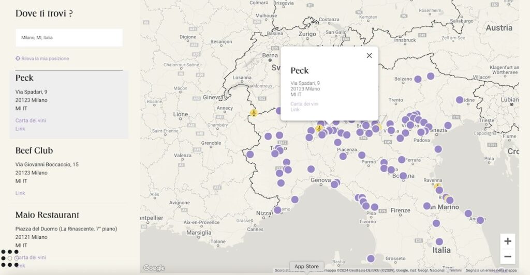Open Peck's 'Link' in sidebar list
The width and height of the screenshot is (530, 275).
[20, 129]
